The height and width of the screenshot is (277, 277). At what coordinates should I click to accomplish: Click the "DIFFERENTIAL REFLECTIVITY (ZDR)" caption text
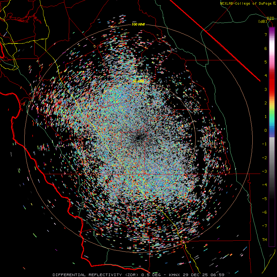point(96,275)
